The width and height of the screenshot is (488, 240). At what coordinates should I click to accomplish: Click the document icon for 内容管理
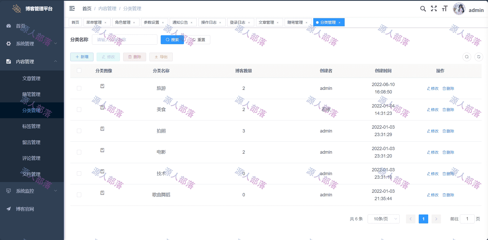[9, 62]
